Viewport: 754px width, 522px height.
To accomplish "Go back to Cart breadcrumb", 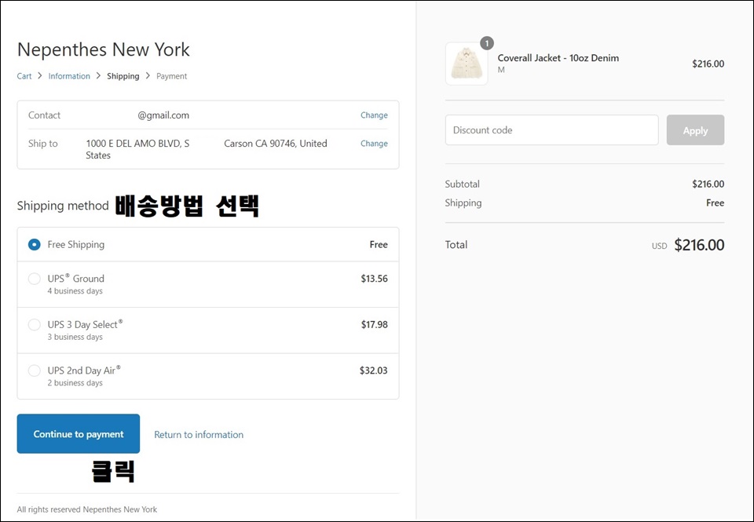I will pyautogui.click(x=24, y=76).
